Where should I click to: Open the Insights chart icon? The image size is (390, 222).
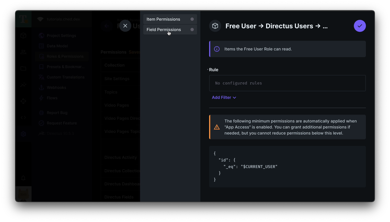23,84
